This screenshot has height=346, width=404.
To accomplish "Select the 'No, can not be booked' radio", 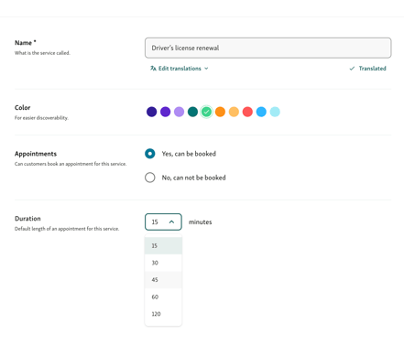I will coord(150,178).
